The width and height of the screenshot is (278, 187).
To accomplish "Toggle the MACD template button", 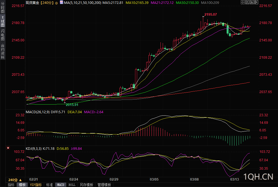I will pyautogui.click(x=61, y=185).
